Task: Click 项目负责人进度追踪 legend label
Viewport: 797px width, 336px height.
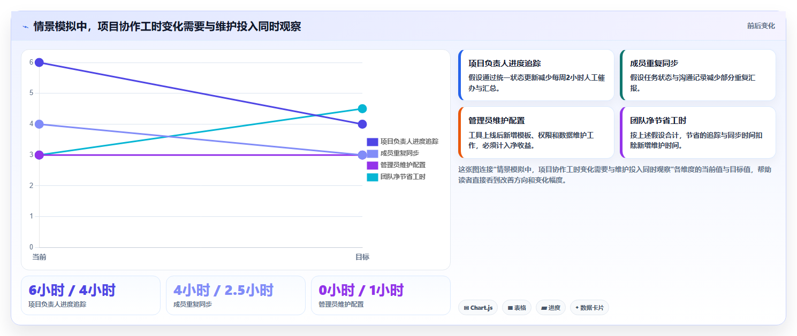Action: 409,142
